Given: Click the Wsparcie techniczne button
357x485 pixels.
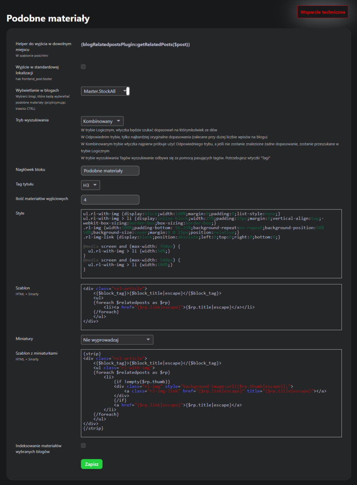Looking at the screenshot, I should pyautogui.click(x=322, y=12).
